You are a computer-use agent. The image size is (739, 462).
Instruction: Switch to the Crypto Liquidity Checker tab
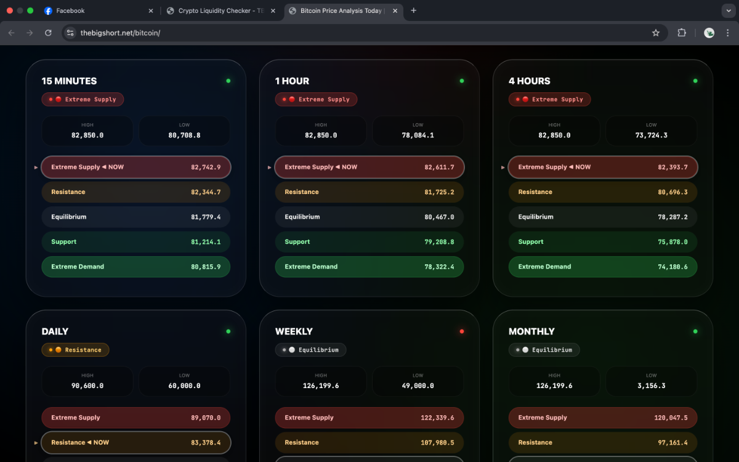222,10
